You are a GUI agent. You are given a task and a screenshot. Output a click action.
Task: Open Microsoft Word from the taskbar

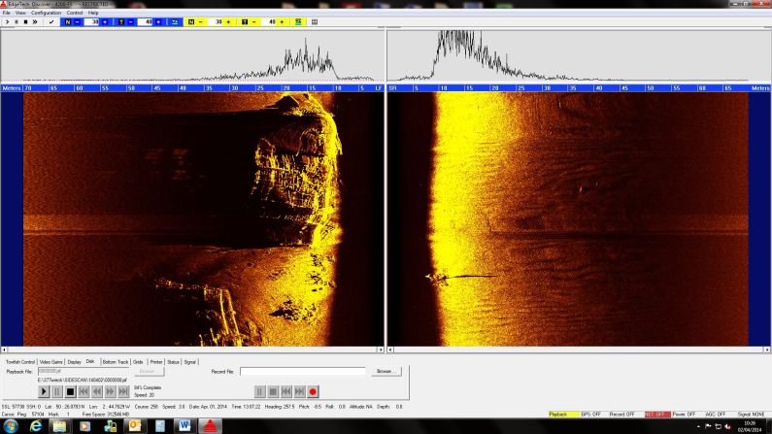[185, 426]
